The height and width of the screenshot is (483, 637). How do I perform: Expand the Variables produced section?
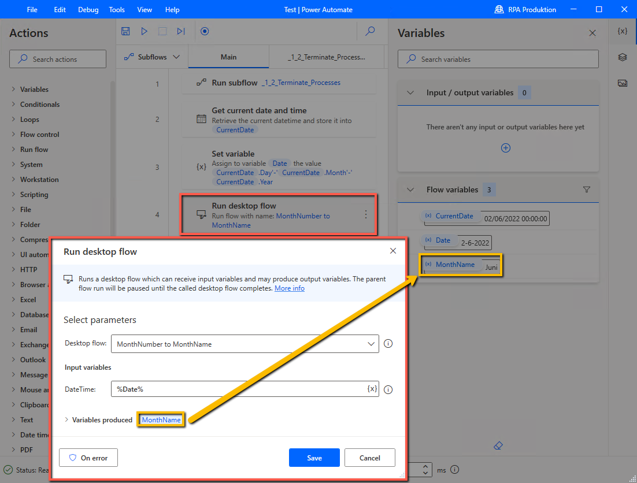click(66, 419)
